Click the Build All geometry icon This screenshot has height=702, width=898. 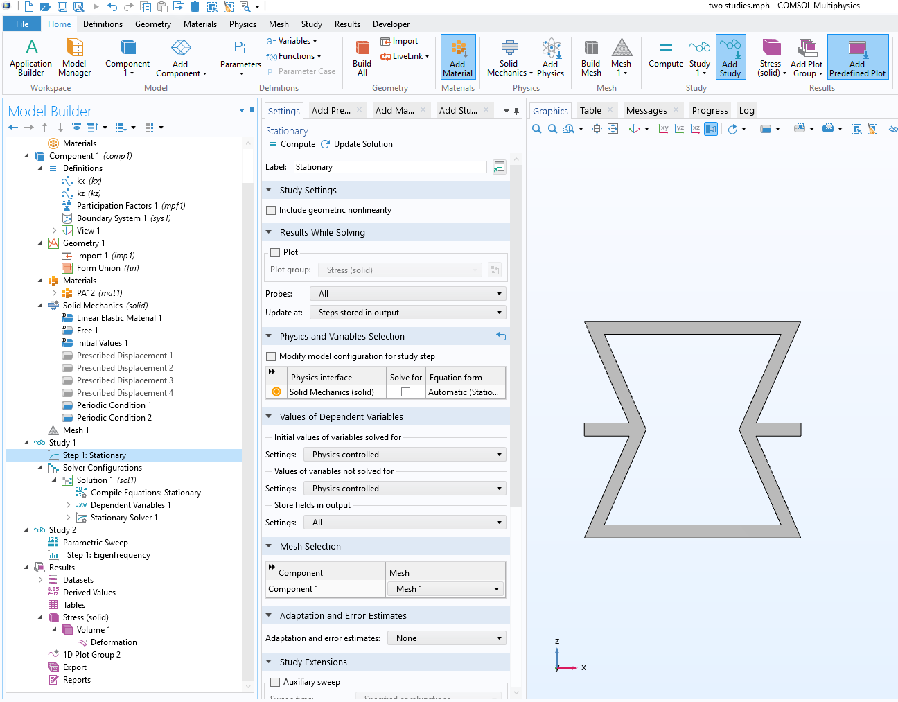click(x=362, y=57)
